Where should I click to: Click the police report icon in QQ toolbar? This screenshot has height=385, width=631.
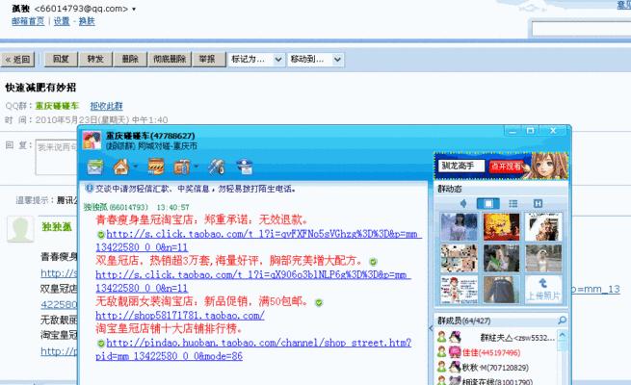(245, 167)
